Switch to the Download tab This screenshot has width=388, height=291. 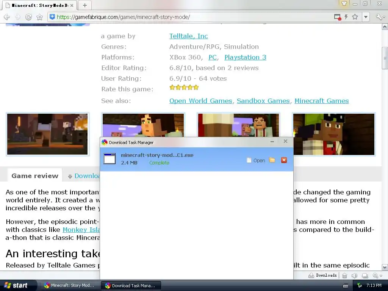[84, 176]
